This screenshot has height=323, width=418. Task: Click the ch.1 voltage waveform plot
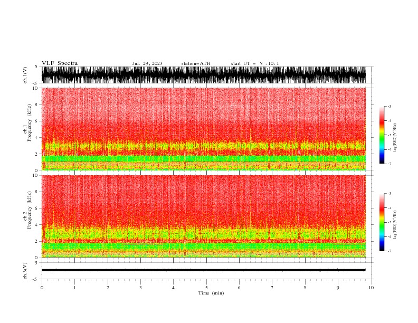point(203,75)
